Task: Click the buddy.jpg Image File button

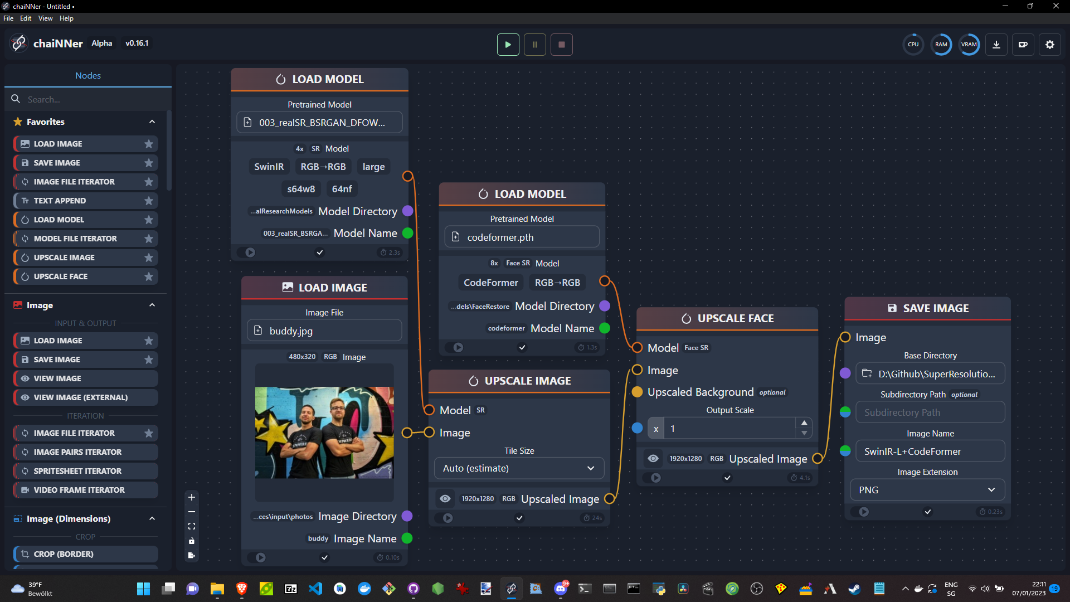Action: pos(324,331)
